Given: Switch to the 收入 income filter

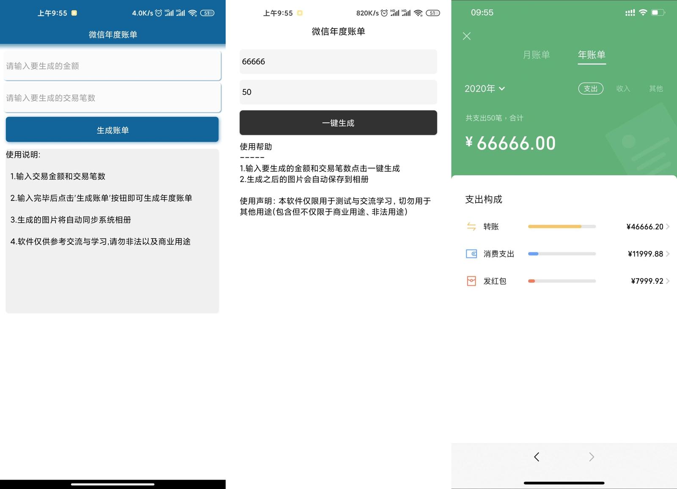Looking at the screenshot, I should click(623, 88).
